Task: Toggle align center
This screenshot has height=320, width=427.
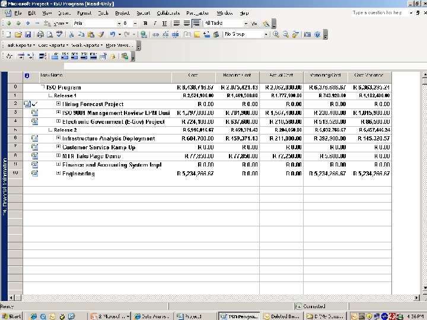Action: [x=187, y=23]
